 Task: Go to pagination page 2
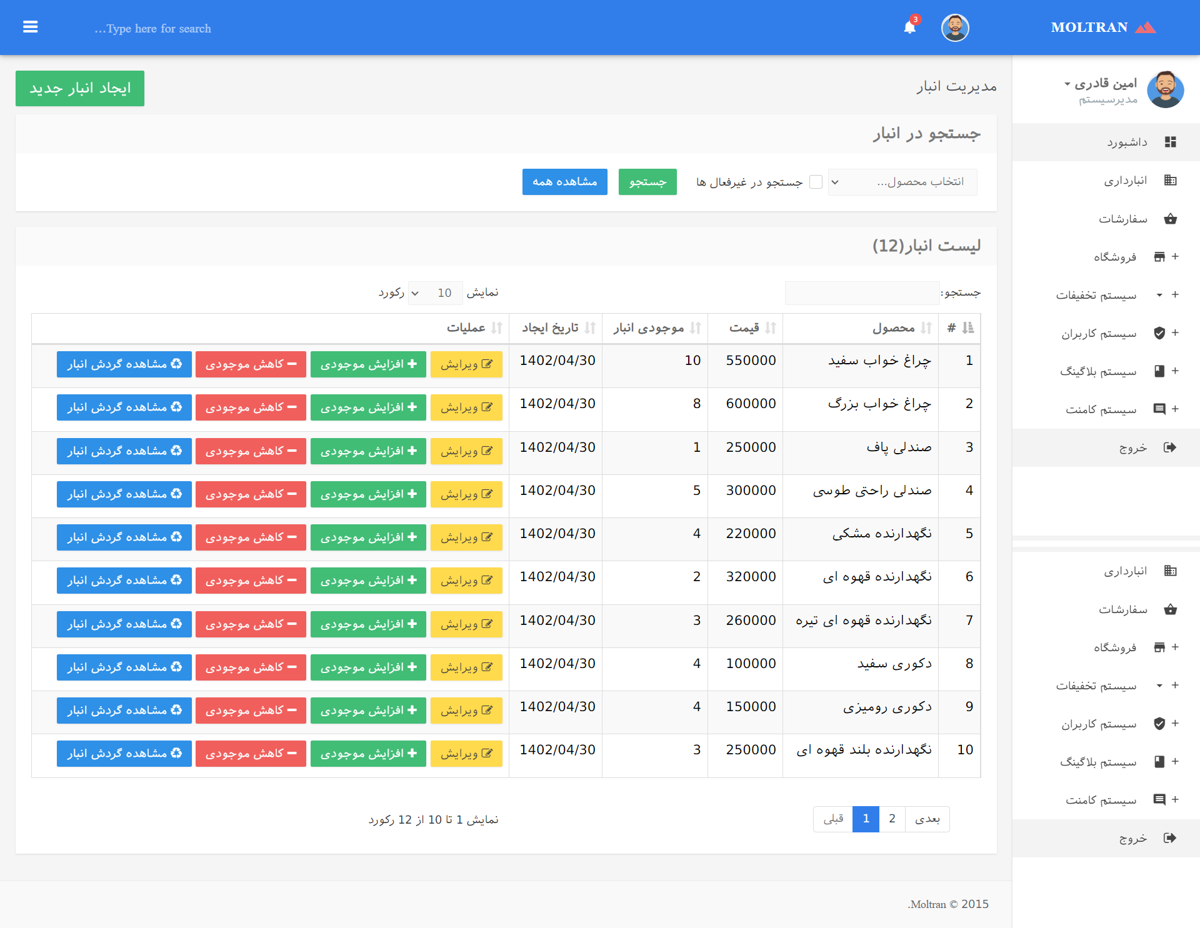point(892,819)
